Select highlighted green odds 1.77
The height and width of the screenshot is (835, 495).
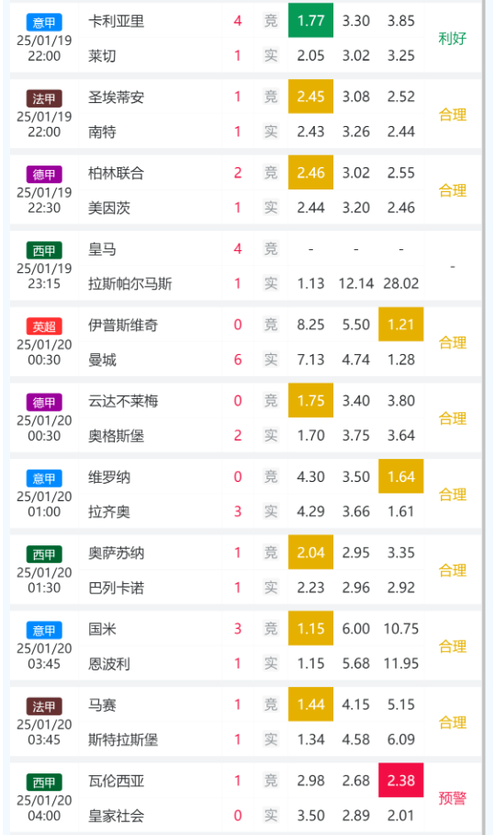pos(310,20)
